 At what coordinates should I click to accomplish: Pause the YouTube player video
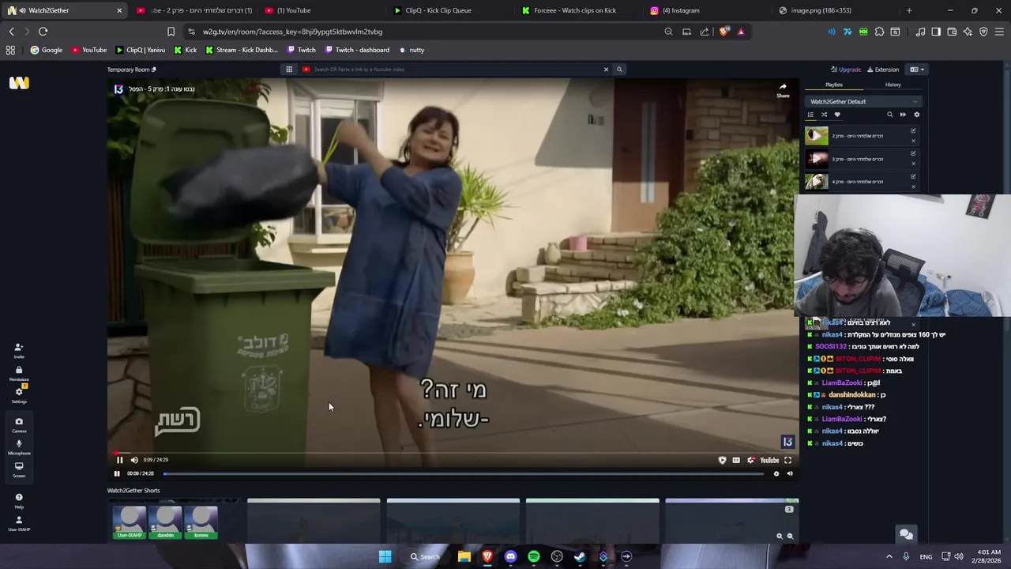[120, 460]
